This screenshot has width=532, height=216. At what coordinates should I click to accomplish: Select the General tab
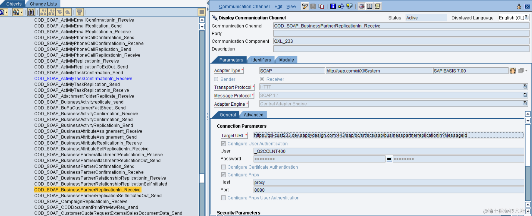pyautogui.click(x=227, y=115)
